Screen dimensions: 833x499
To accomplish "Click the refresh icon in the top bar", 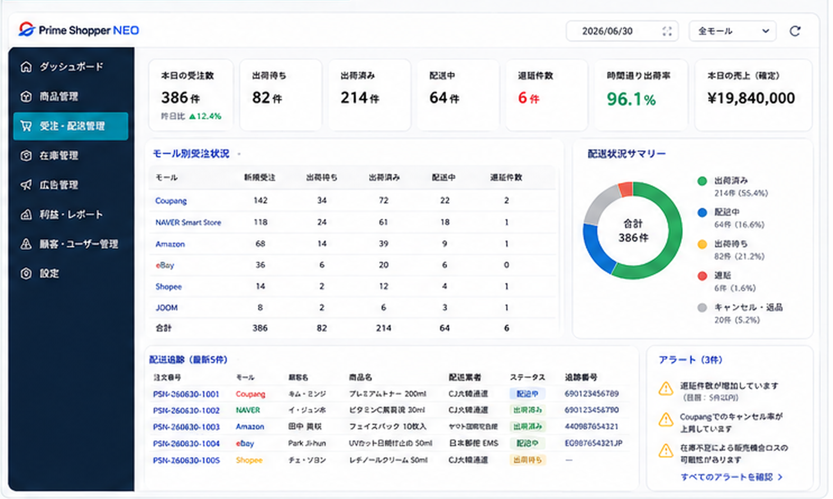I will coord(795,31).
